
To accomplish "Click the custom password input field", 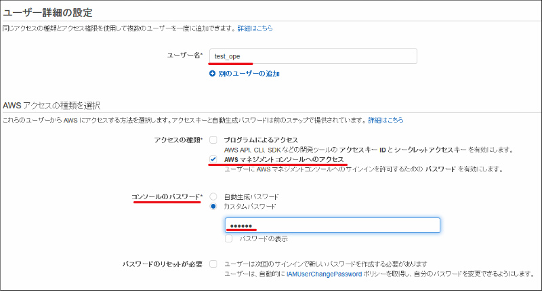I will click(x=332, y=226).
